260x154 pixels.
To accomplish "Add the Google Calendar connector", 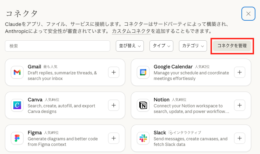I will tap(239, 72).
